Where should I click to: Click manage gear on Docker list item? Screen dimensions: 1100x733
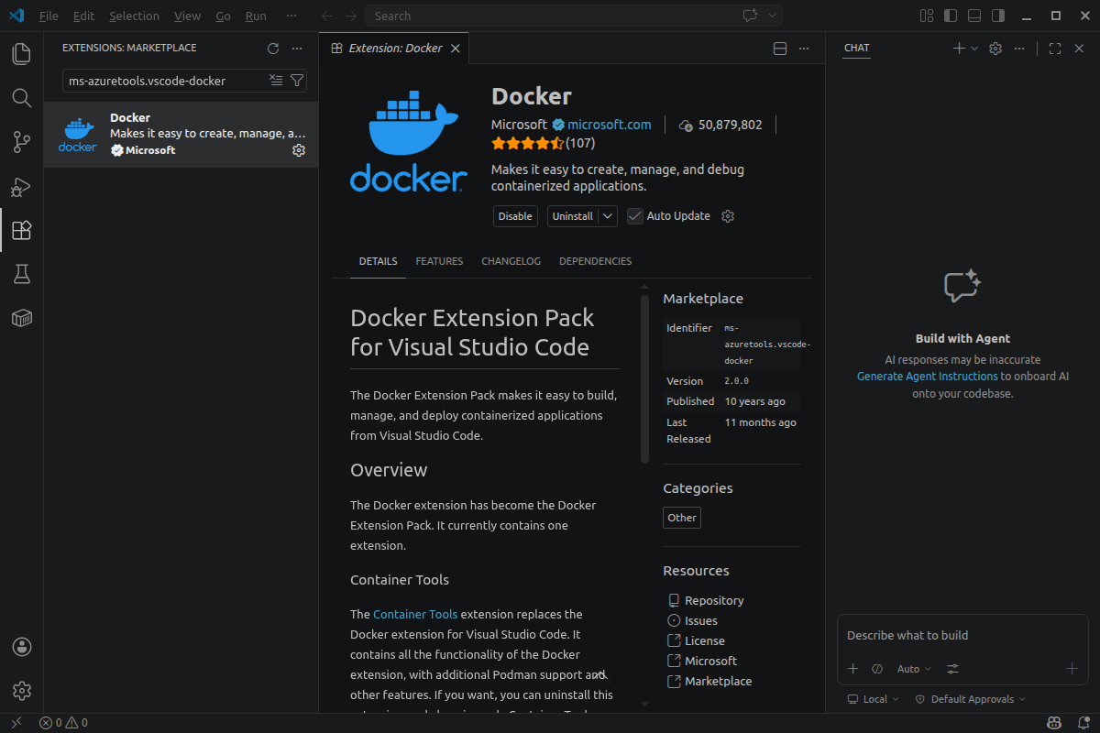tap(299, 150)
